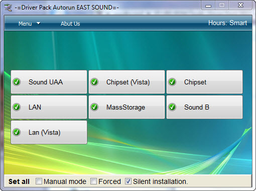Viewport: 256px width, 191px height.
Task: Click the Hours: Smart text
Action: tap(227, 23)
